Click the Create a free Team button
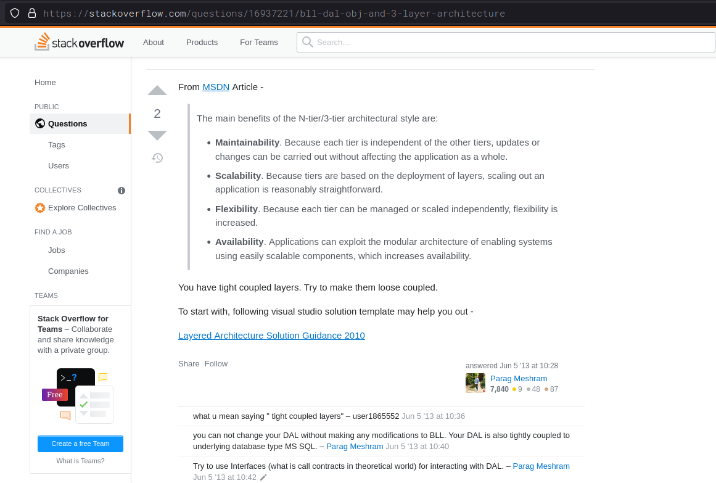The width and height of the screenshot is (716, 483). [x=80, y=444]
